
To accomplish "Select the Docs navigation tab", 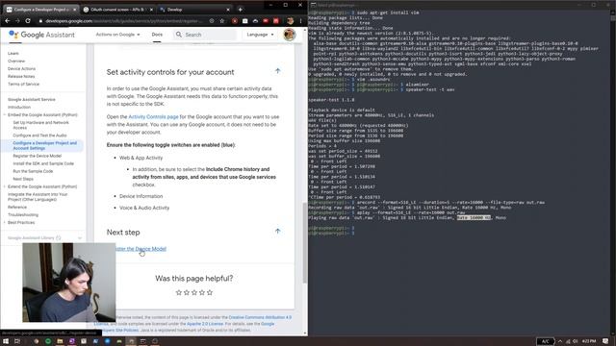I will pyautogui.click(x=157, y=35).
